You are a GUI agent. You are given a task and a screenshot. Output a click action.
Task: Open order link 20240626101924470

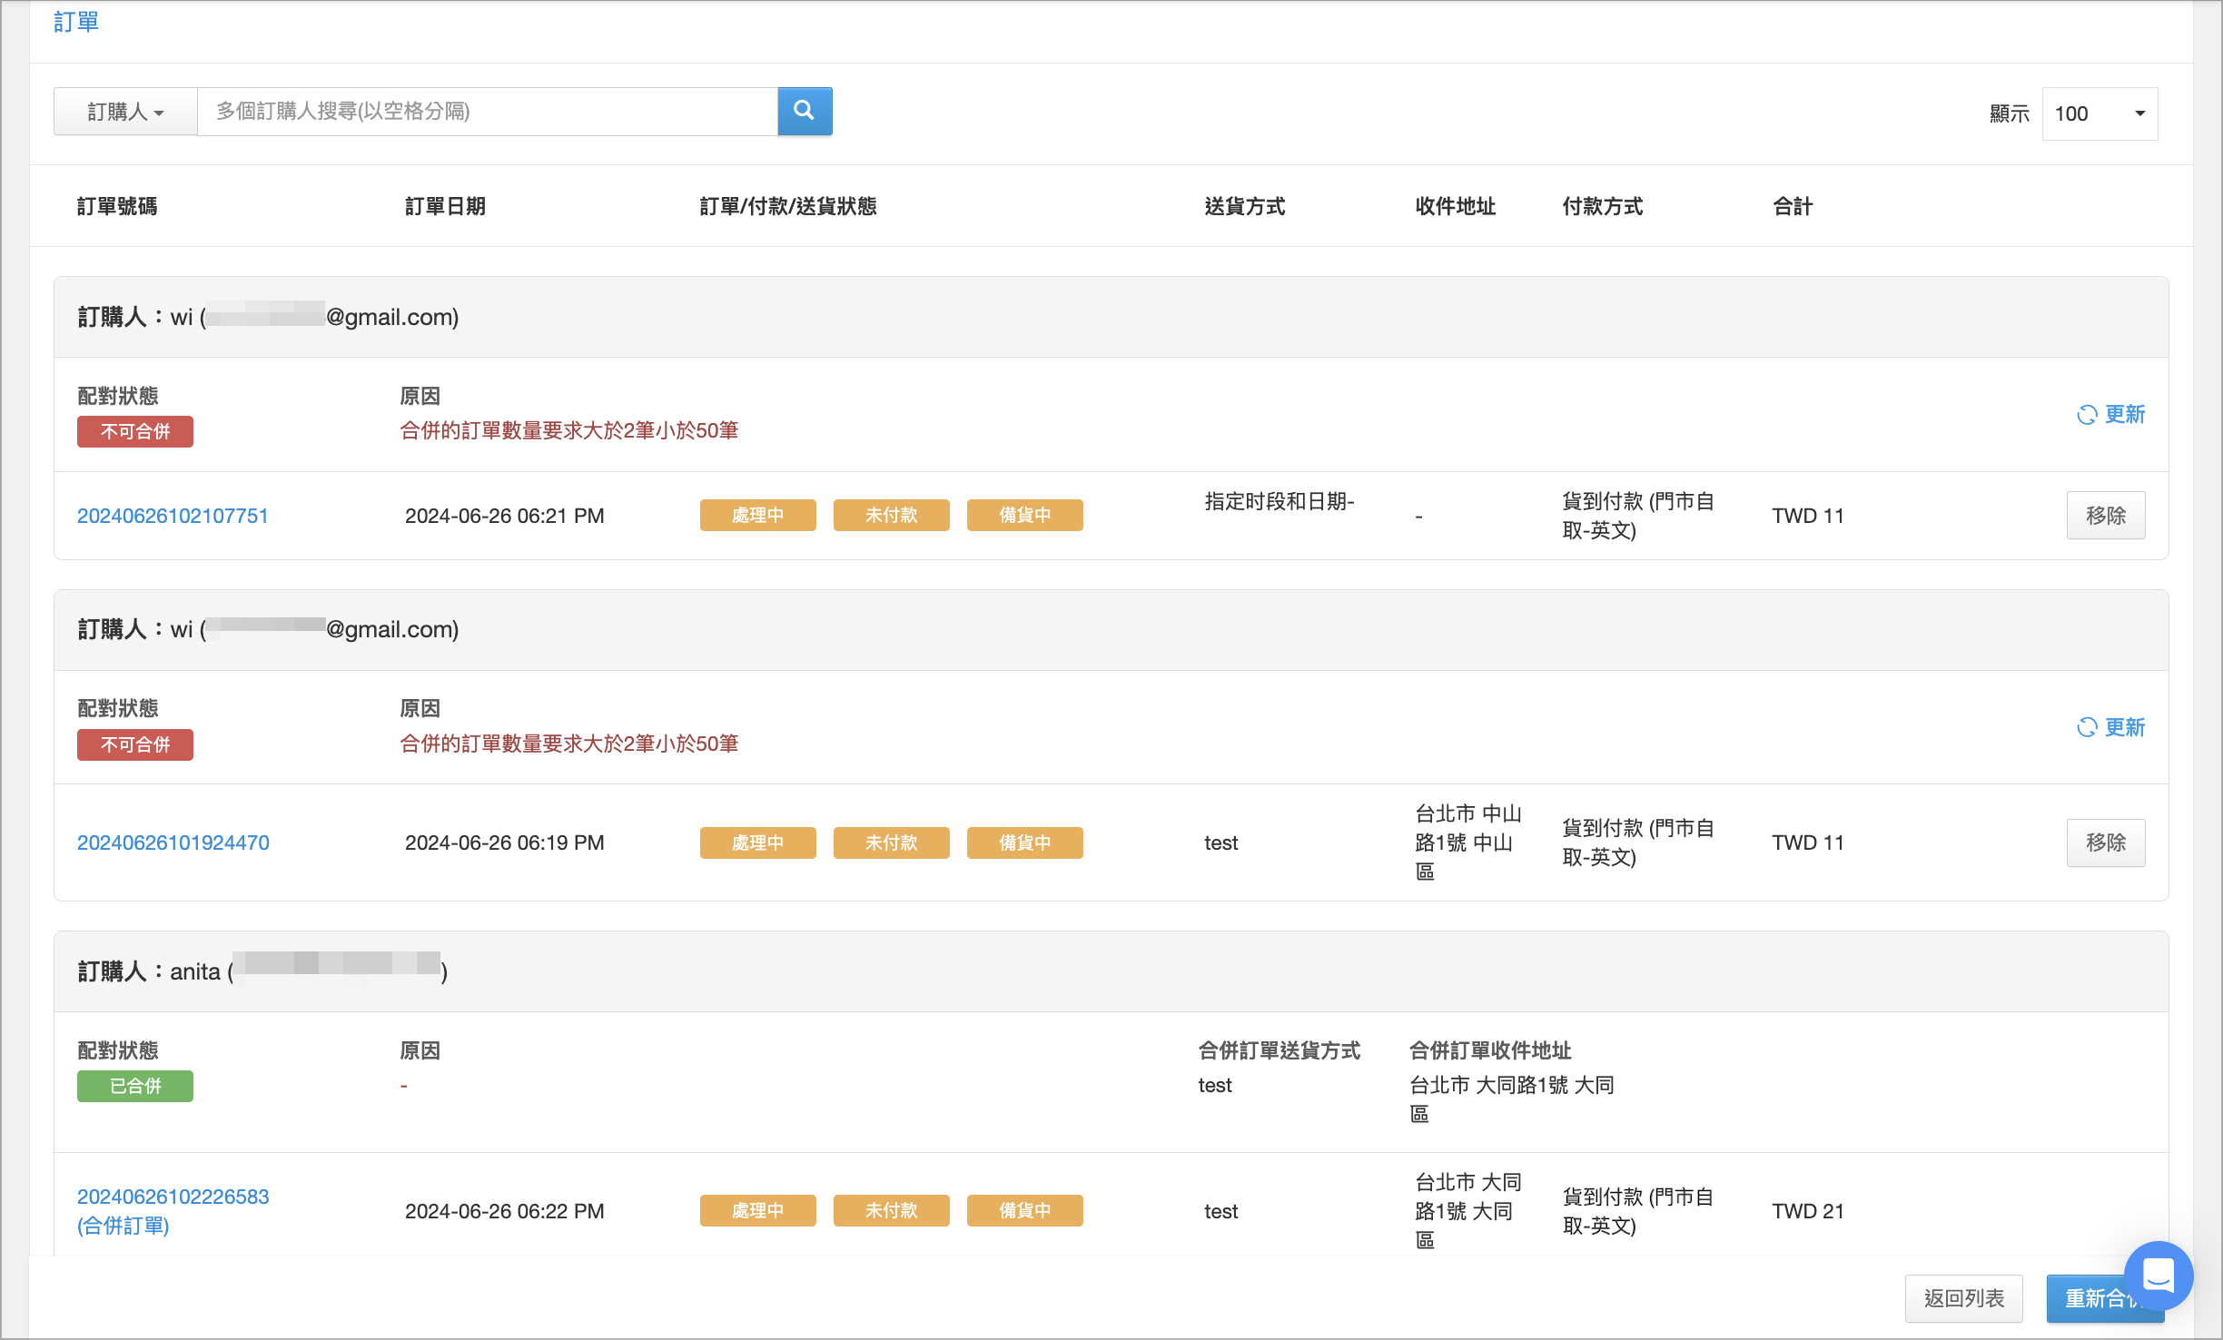[173, 842]
